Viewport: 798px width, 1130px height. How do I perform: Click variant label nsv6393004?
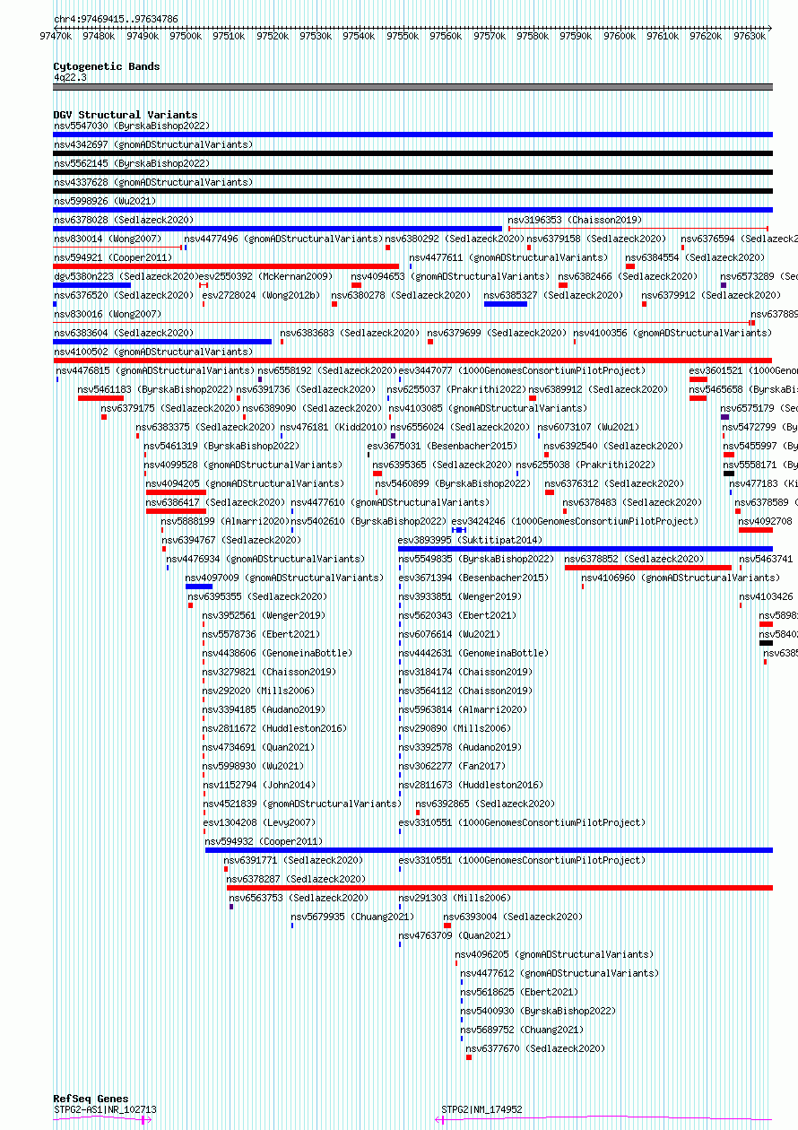coord(513,917)
